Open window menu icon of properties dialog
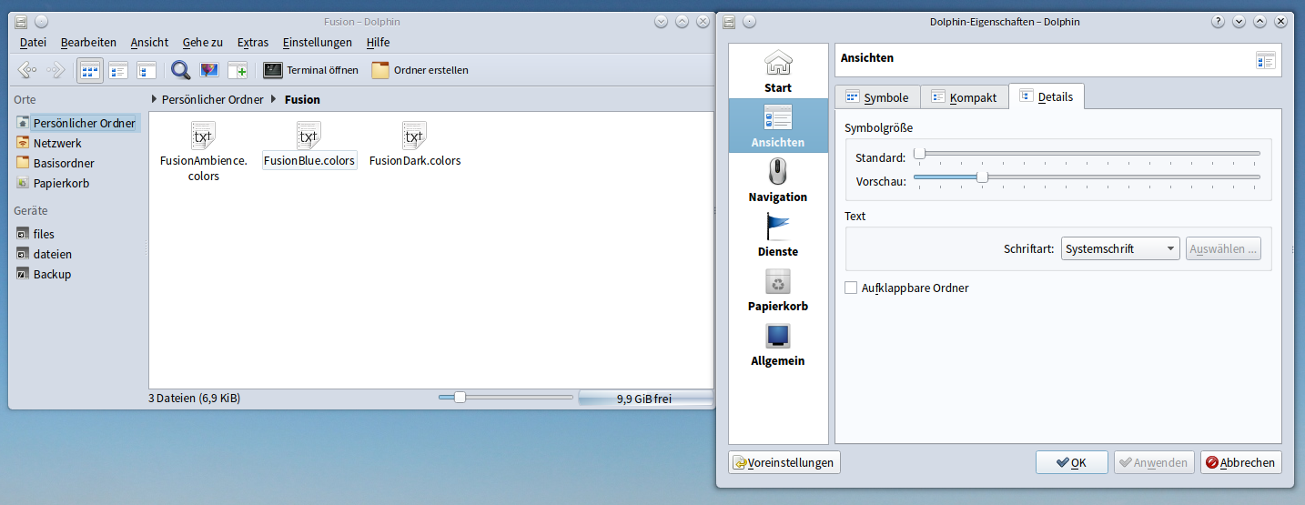The width and height of the screenshot is (1305, 505). click(x=730, y=22)
